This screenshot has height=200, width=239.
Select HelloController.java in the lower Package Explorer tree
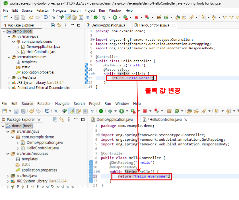42,148
